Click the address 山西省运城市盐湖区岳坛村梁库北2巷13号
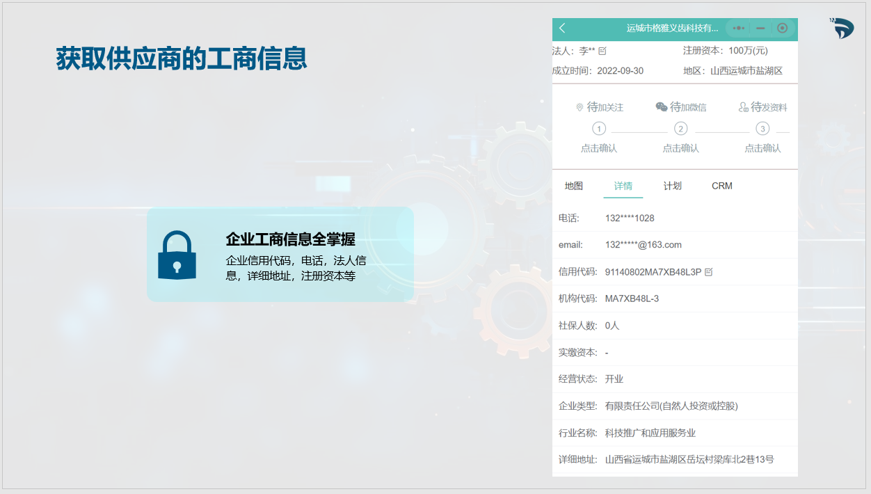 [689, 459]
